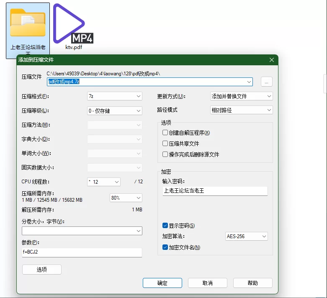The width and height of the screenshot is (327, 298).
Task: Click the ktv.pdf file name label
Action: click(74, 47)
